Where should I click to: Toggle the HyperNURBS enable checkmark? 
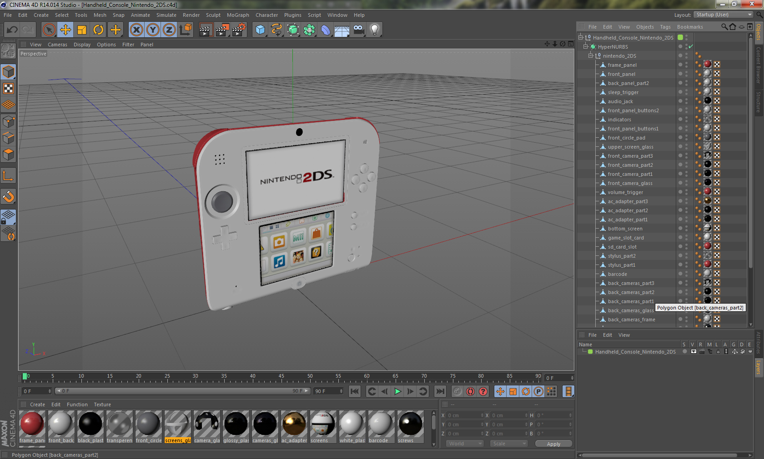[691, 46]
